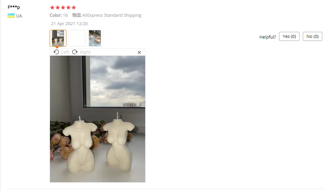Screen dimensions: 331x191
Task: Click the enlarged candle photo
Action: [98, 119]
